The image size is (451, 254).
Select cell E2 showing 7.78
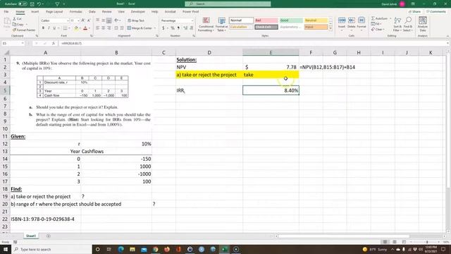(x=271, y=67)
